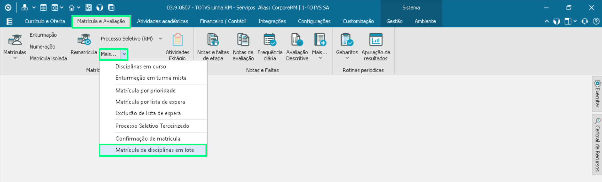
Task: Click the window view eye icon
Action: [44, 8]
